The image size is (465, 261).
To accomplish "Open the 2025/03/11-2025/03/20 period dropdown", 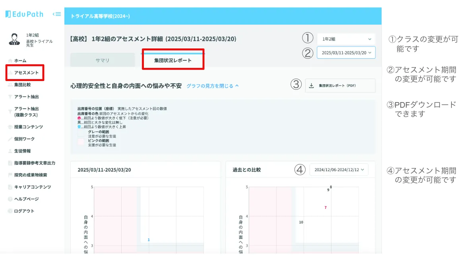I will (346, 53).
